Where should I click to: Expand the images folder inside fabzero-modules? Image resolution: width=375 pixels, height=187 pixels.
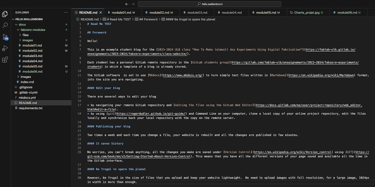pyautogui.click(x=20, y=40)
